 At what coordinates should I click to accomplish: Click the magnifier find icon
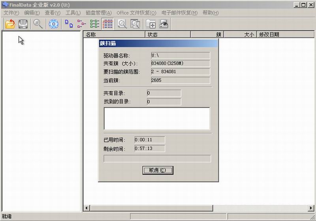click(38, 24)
